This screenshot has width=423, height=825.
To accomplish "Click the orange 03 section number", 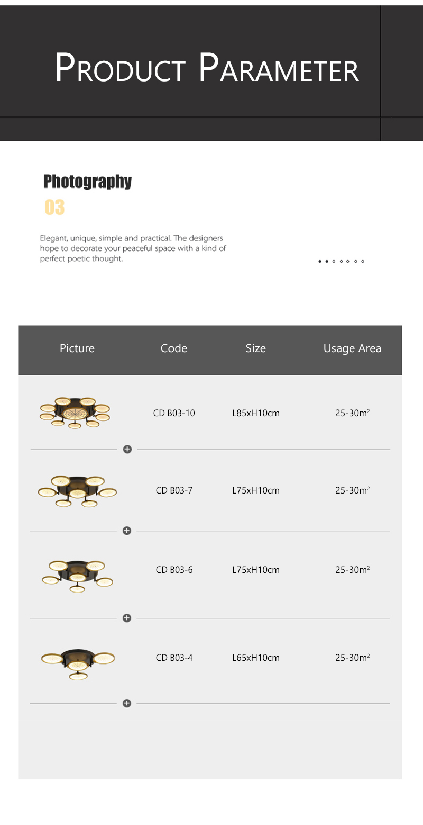I will tap(54, 208).
